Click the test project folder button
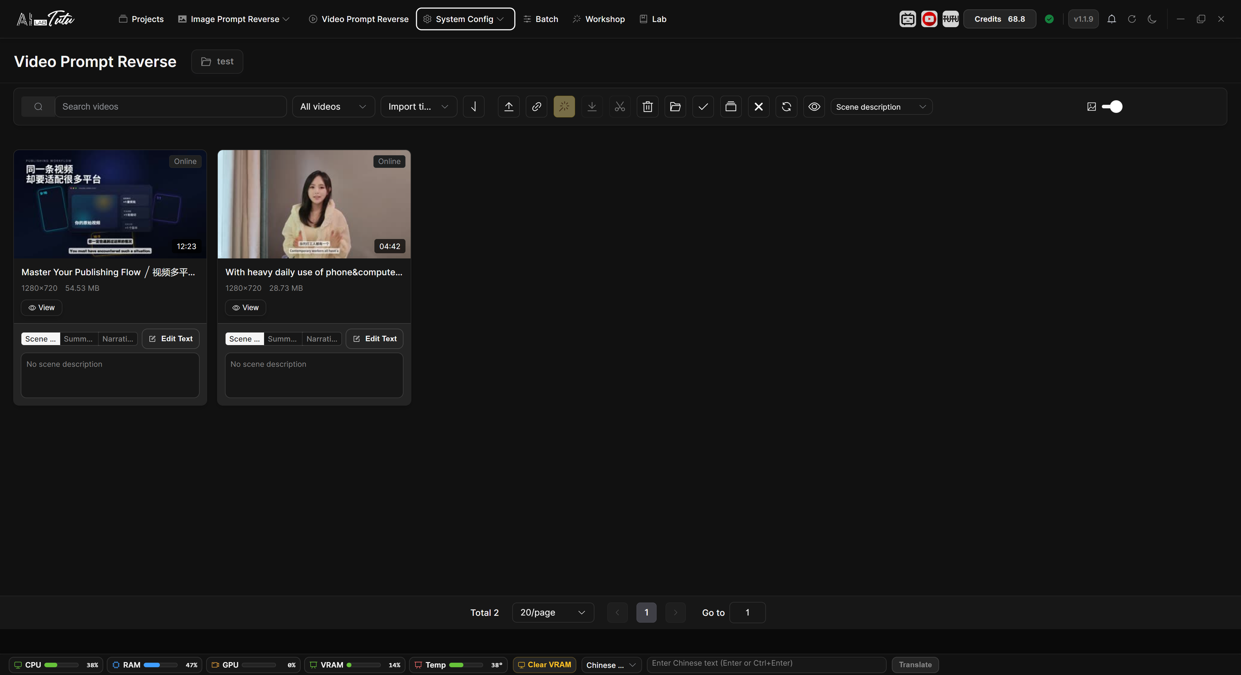 tap(217, 61)
